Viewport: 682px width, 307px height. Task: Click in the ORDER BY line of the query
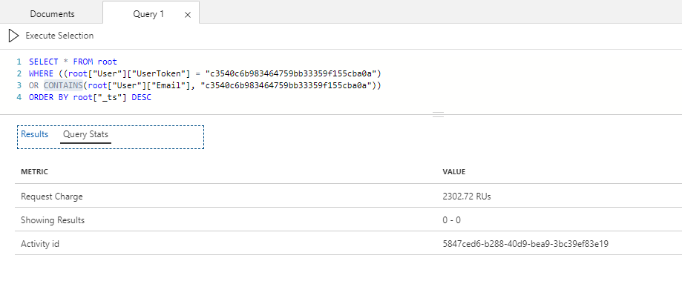[x=89, y=97]
